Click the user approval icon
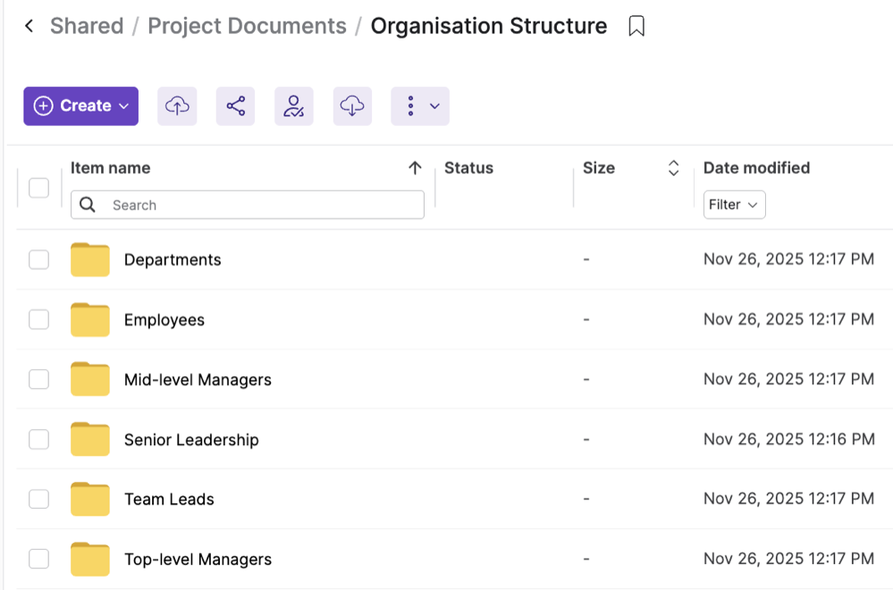This screenshot has width=893, height=590. click(x=293, y=106)
